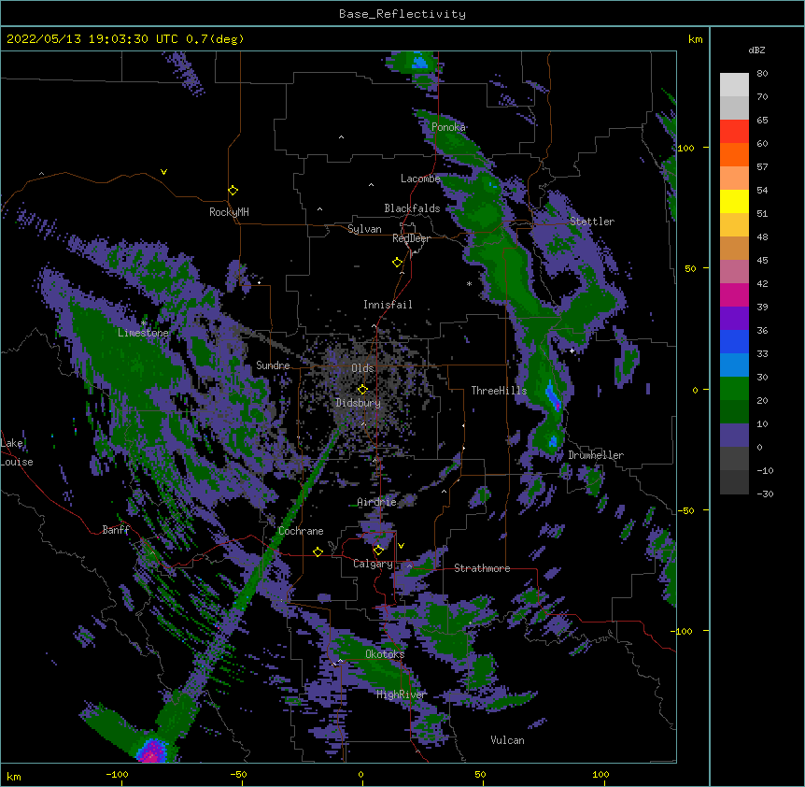Click the blue reflectivity cell southeast of ThreeHills
805x787 pixels.
click(x=553, y=395)
